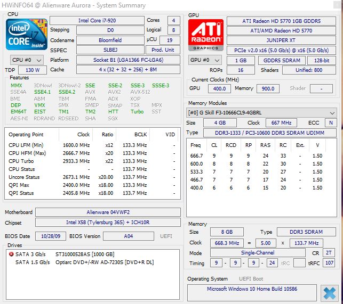The image size is (343, 304).
Task: Click the BIOS Version A04 field
Action: coord(129,236)
